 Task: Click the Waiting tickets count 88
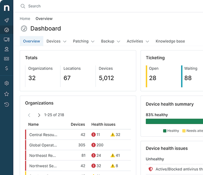(x=188, y=78)
